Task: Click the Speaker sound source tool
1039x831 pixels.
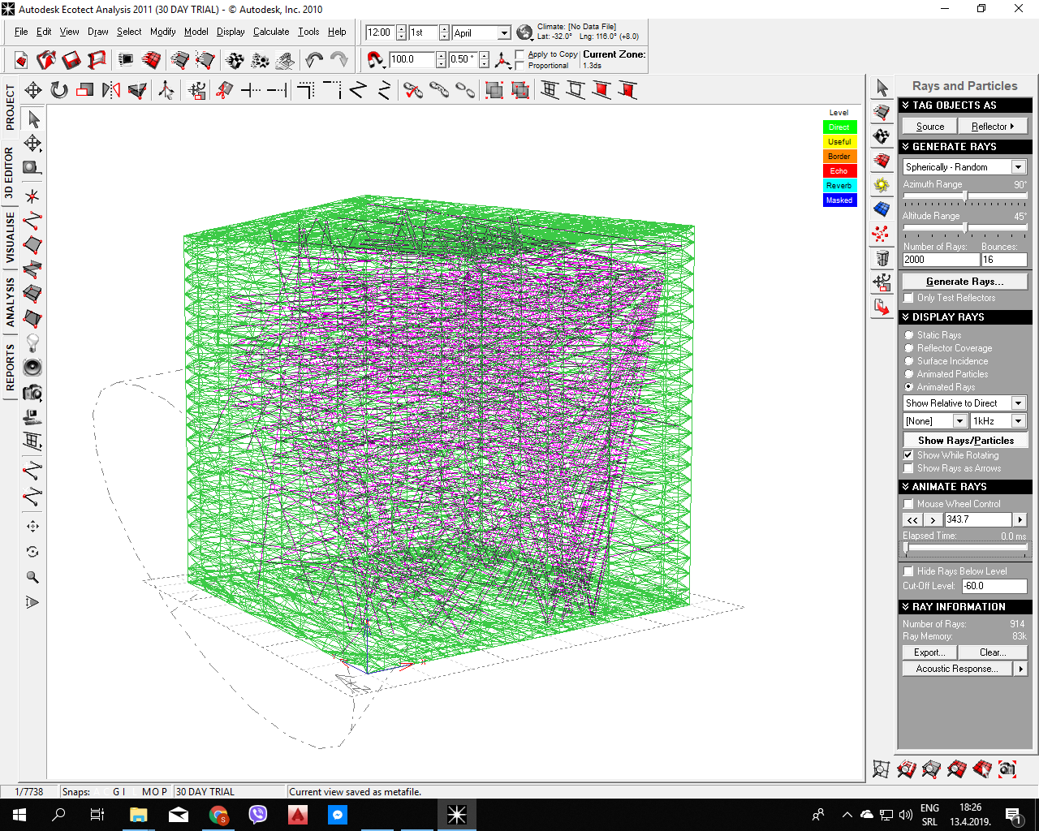Action: (x=32, y=368)
